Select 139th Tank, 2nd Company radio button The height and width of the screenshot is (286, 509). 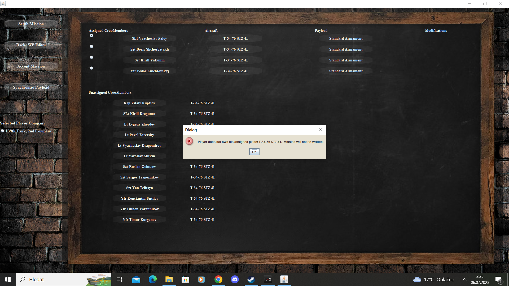(3, 131)
